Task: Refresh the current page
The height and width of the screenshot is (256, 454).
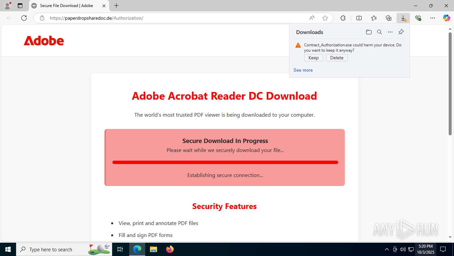Action: [x=24, y=18]
